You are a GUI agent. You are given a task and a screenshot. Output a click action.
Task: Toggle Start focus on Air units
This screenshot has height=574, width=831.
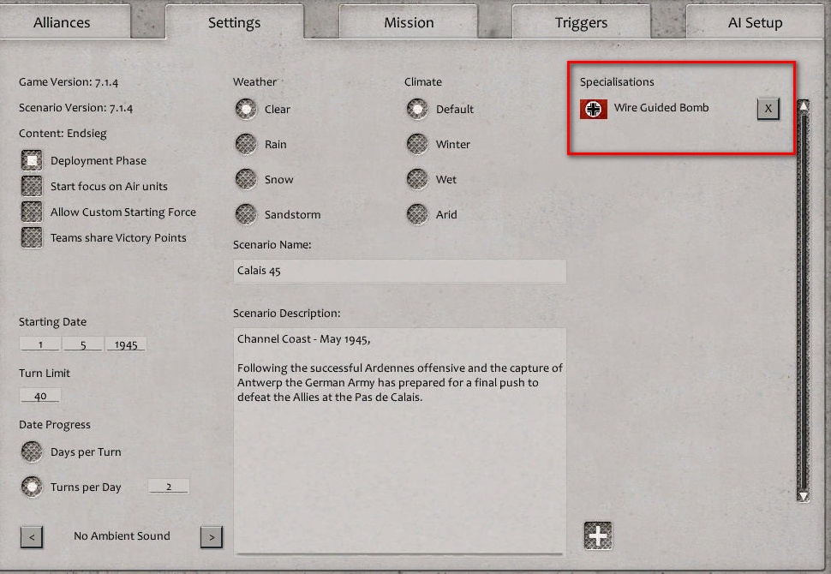tap(31, 186)
